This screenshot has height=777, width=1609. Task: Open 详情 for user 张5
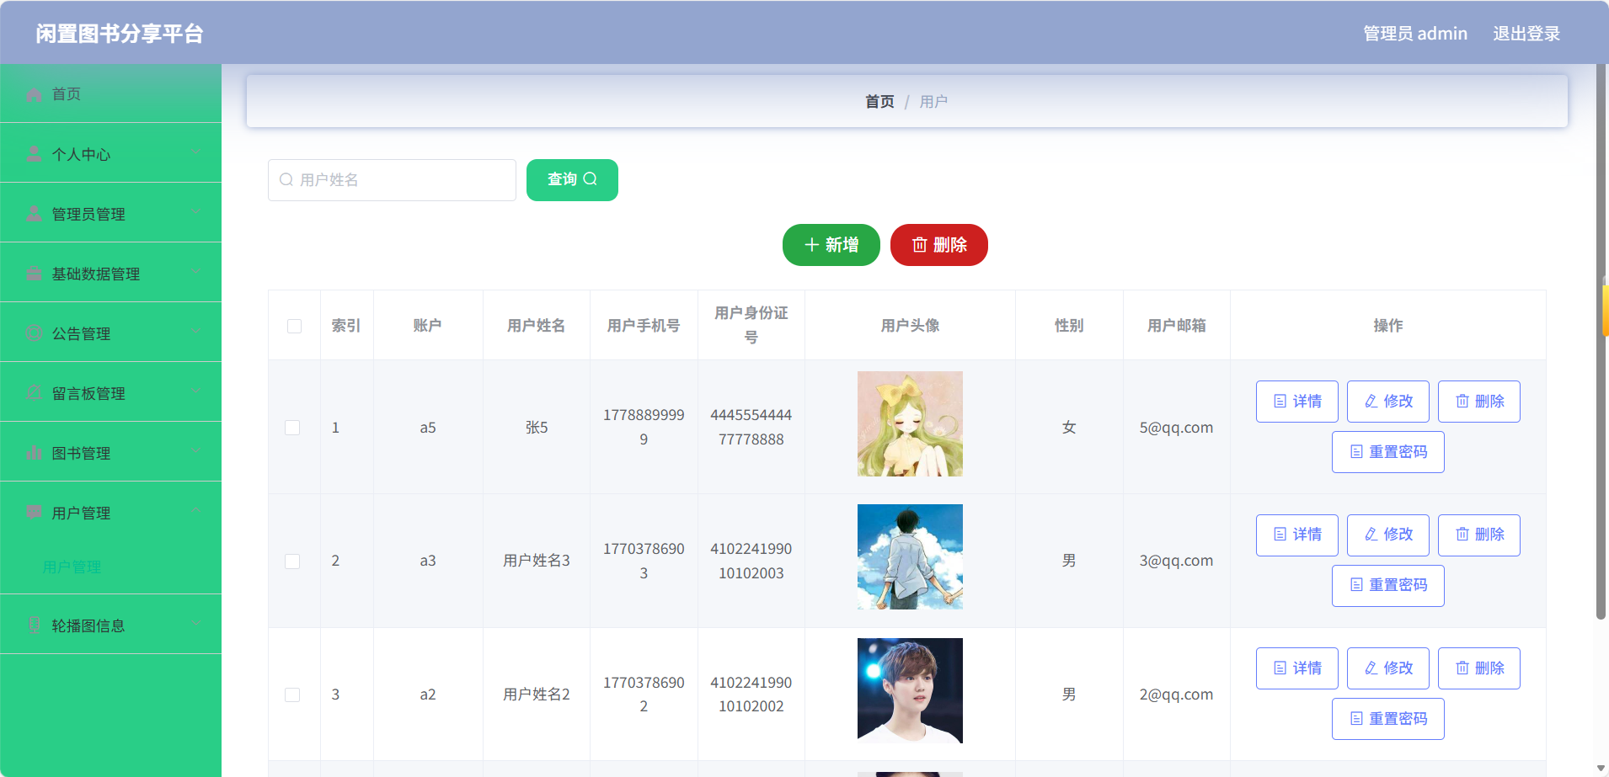coord(1297,402)
